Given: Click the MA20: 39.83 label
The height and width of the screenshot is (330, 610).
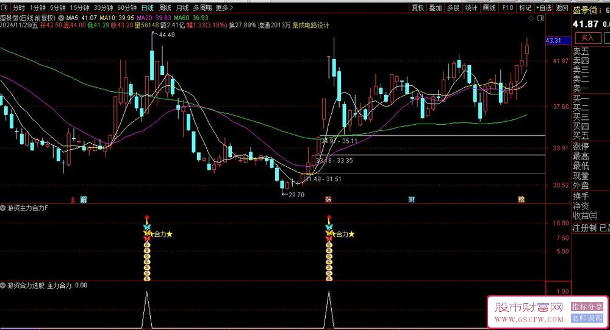Looking at the screenshot, I should [x=154, y=18].
